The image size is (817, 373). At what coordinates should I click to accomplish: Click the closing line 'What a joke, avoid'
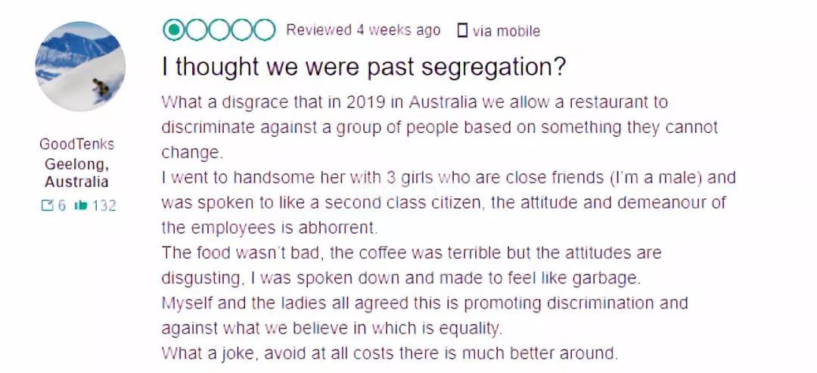[x=390, y=353]
